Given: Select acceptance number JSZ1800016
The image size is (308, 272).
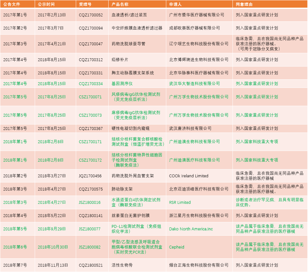Looking at the screenshot, I should coord(90,202).
